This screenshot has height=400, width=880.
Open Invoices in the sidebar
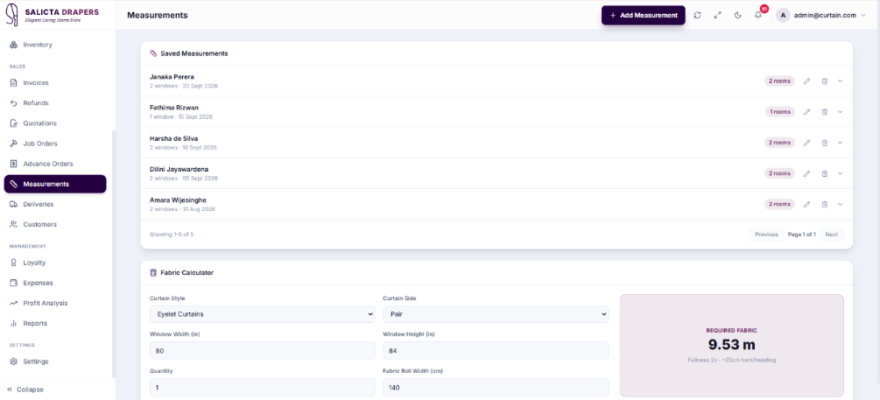coord(55,82)
